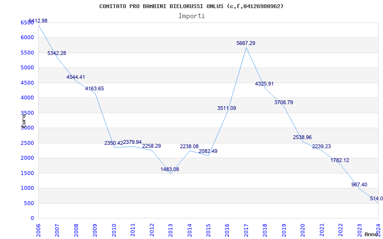
Task: Click the 2022 x-axis year label
Action: click(x=341, y=230)
